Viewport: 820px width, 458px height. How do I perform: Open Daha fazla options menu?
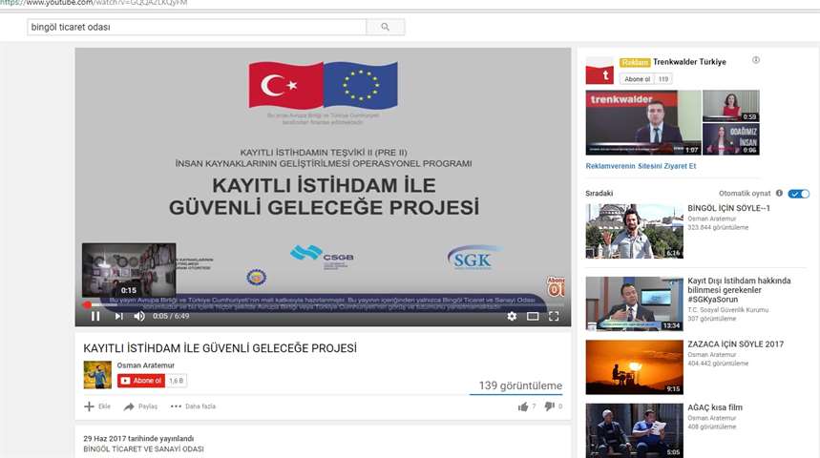point(193,406)
